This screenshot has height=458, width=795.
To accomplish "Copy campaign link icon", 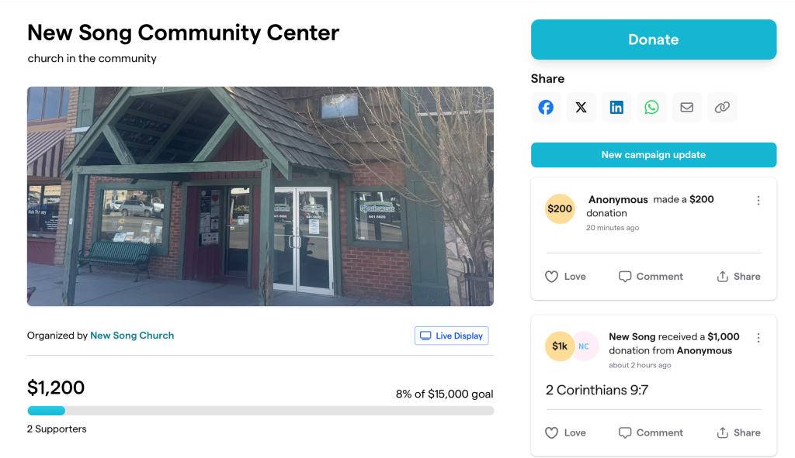I will coord(722,107).
